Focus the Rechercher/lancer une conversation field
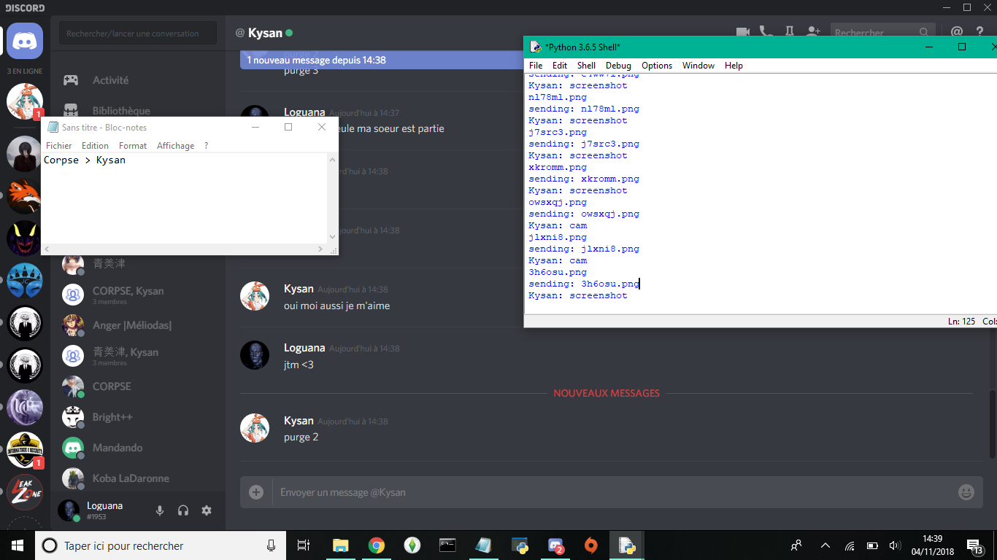The height and width of the screenshot is (560, 997). coord(138,33)
